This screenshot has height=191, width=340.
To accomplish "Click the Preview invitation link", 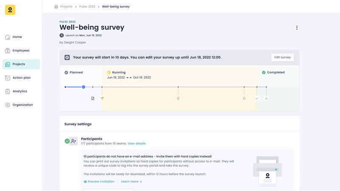I will click(x=99, y=182).
